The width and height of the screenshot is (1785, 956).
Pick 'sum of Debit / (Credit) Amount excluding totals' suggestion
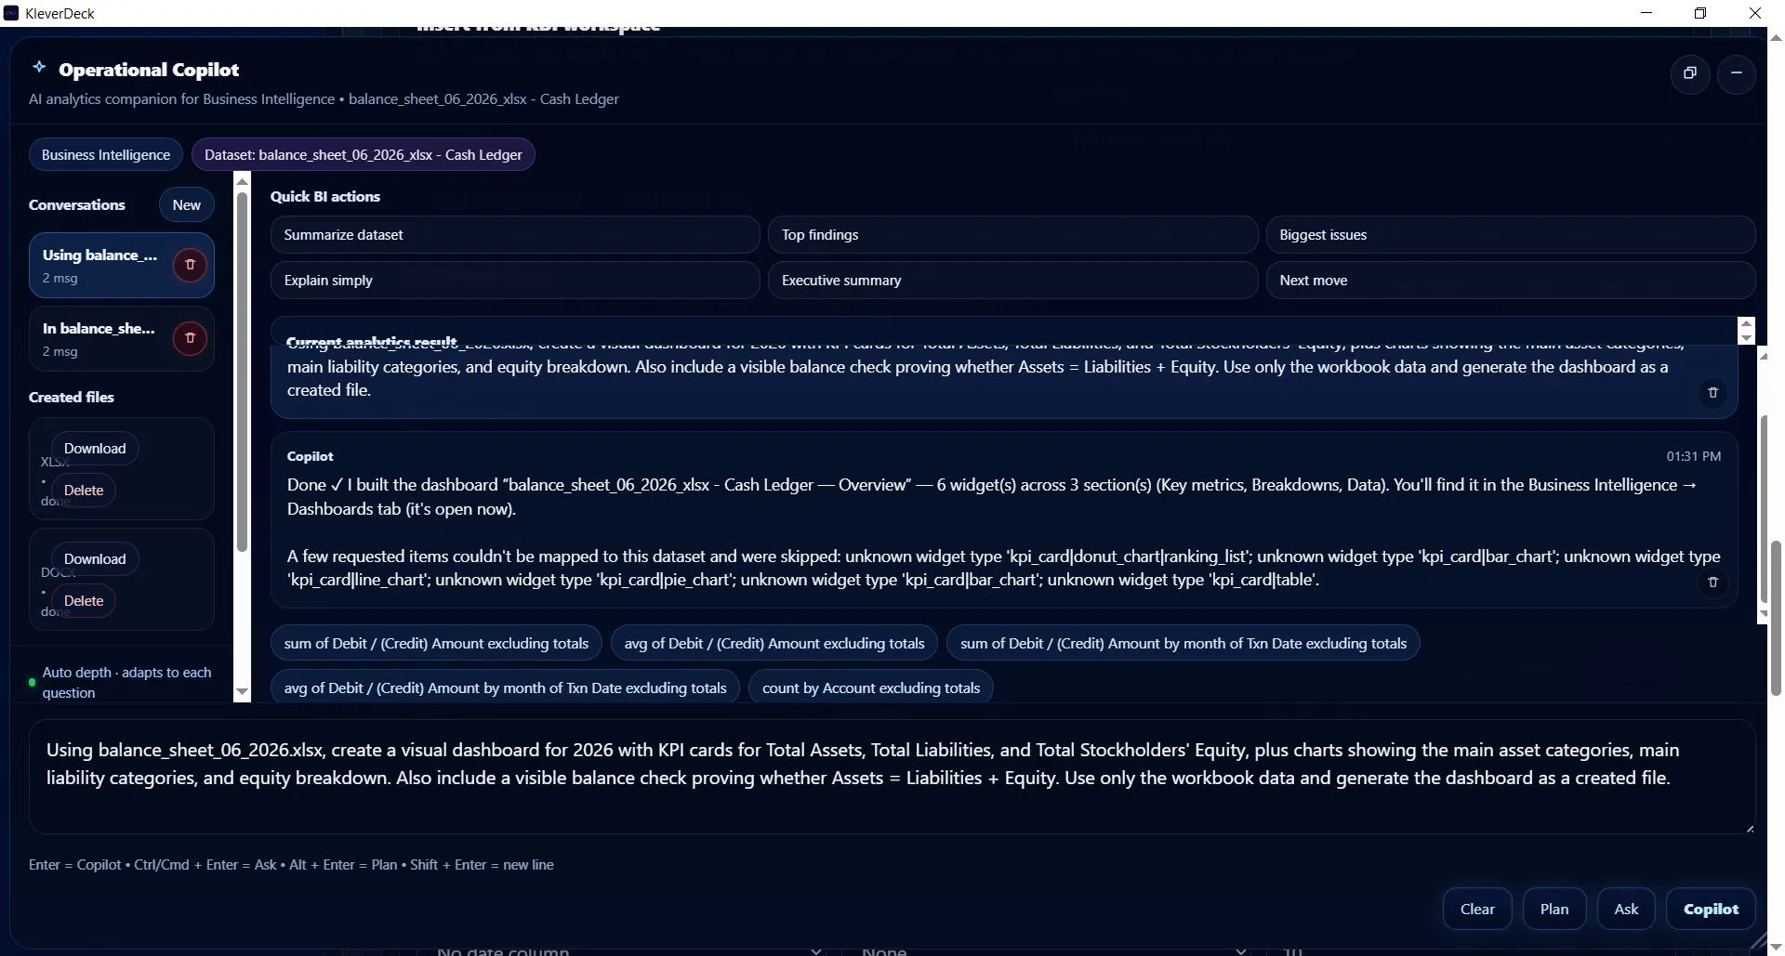point(436,644)
